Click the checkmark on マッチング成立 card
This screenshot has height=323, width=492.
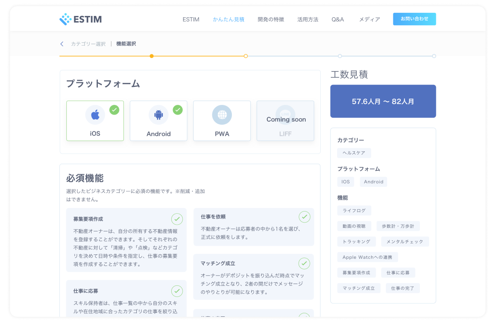tap(304, 263)
